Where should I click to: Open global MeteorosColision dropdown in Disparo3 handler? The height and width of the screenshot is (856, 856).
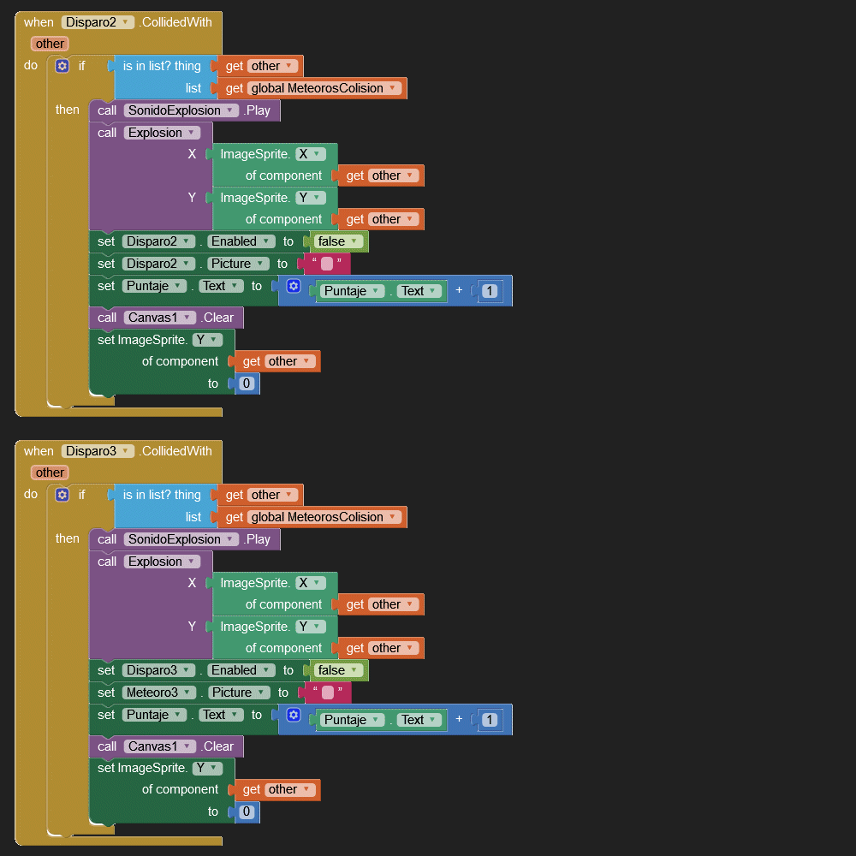coord(324,517)
